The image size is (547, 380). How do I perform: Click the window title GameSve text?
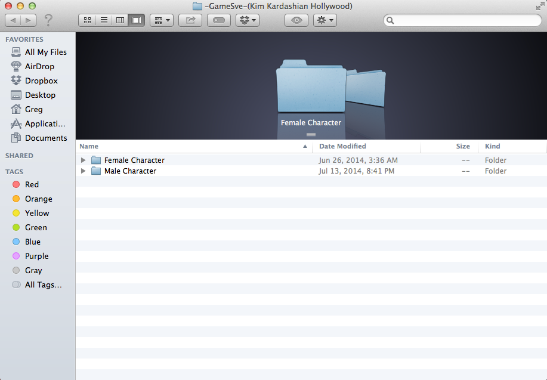pyautogui.click(x=279, y=7)
